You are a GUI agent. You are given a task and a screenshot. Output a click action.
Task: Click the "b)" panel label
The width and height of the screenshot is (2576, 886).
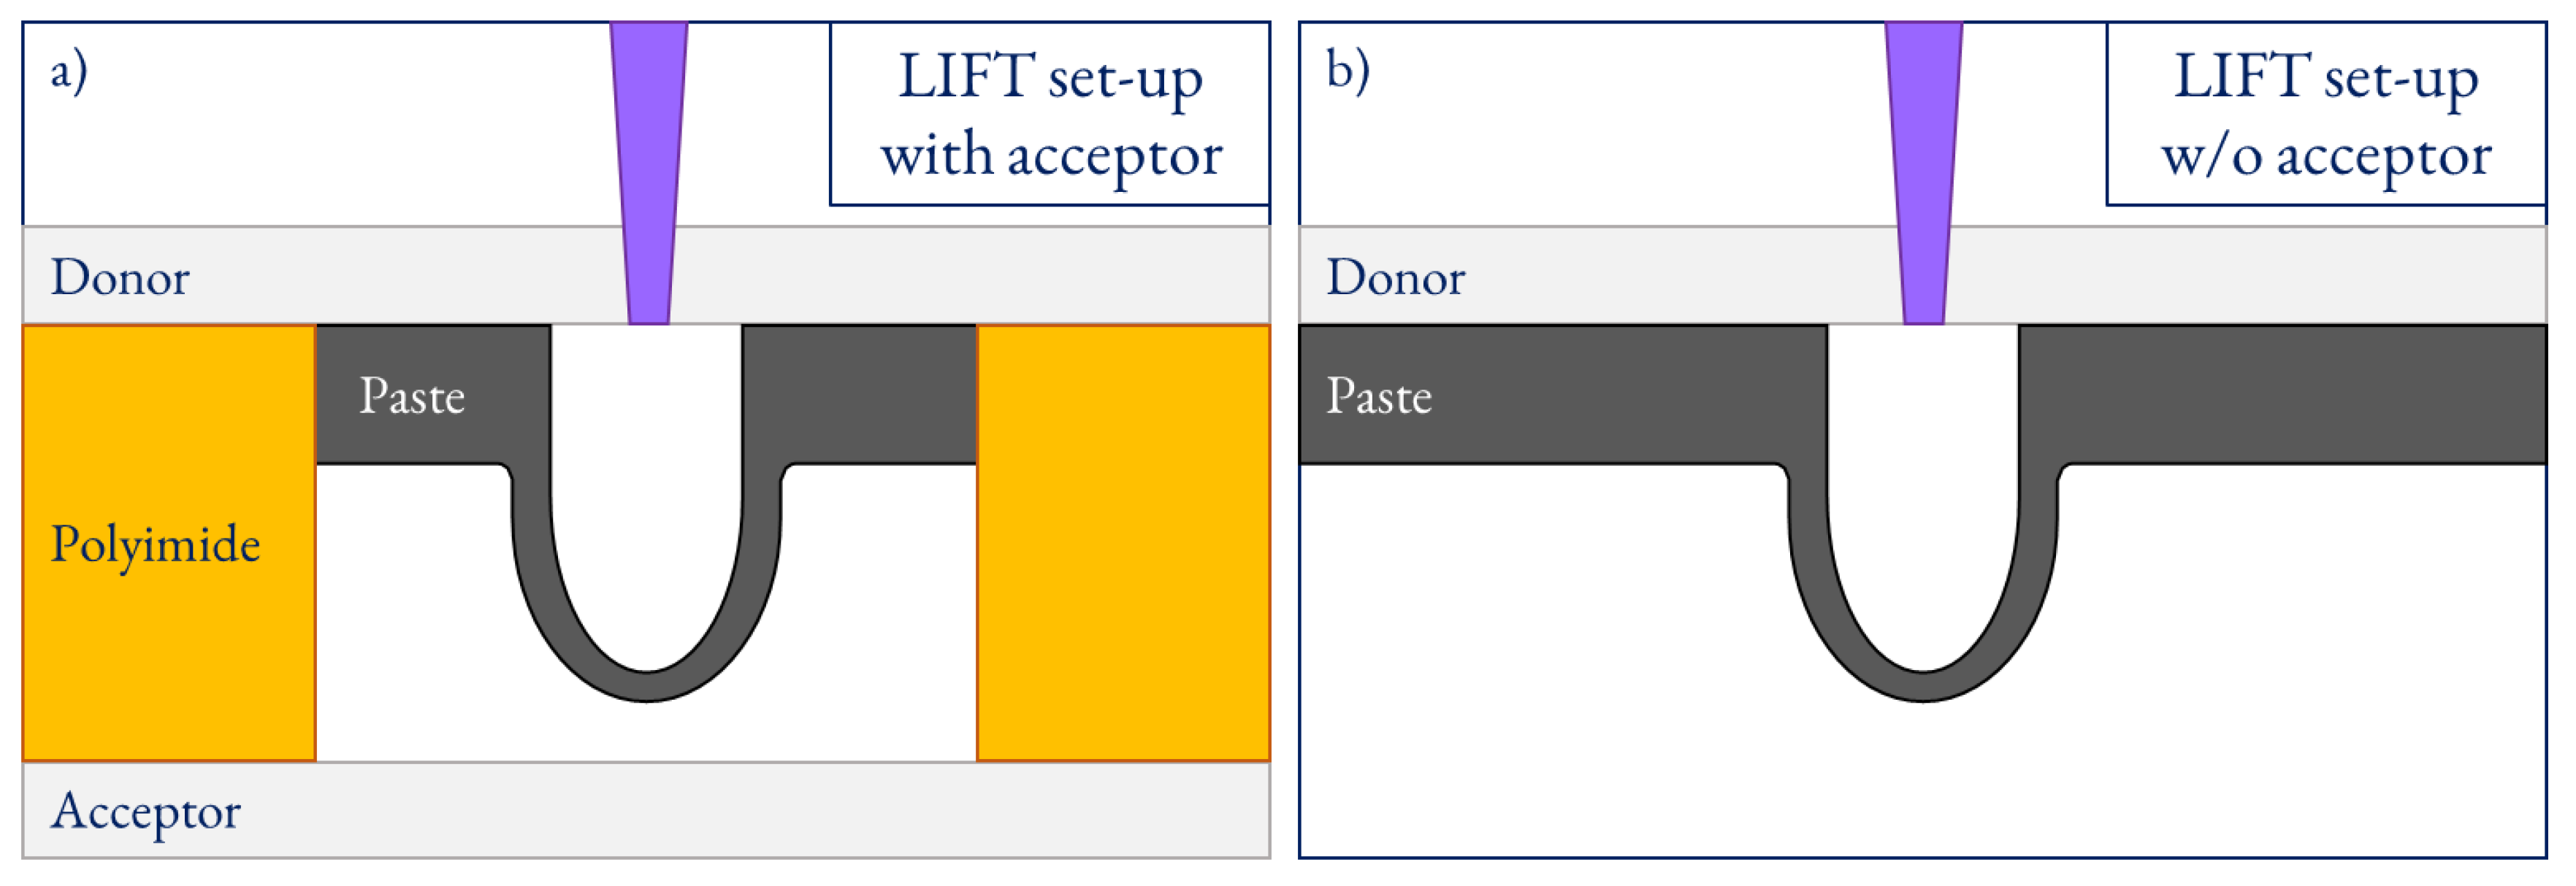[x=1347, y=72]
